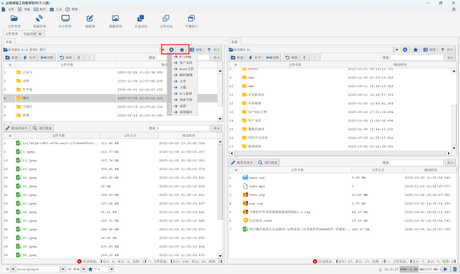Open the 程序 menu
This screenshot has height=274, width=460.
point(40,9)
